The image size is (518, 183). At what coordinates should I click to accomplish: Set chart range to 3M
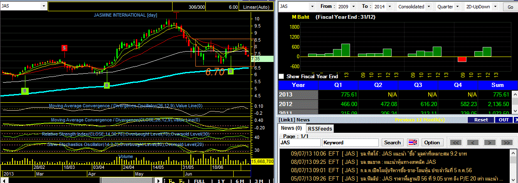(x=259, y=181)
